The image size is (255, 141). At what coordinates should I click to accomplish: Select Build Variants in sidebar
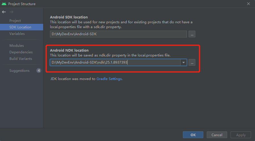click(21, 59)
